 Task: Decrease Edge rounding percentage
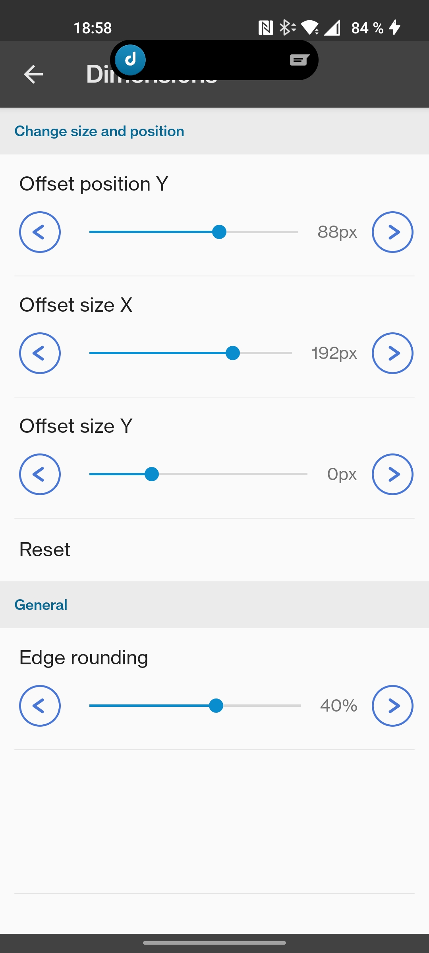(40, 706)
